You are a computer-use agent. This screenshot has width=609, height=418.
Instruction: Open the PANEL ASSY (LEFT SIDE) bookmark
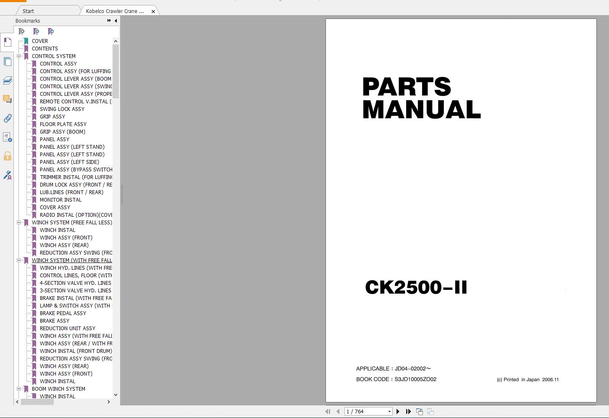[69, 162]
